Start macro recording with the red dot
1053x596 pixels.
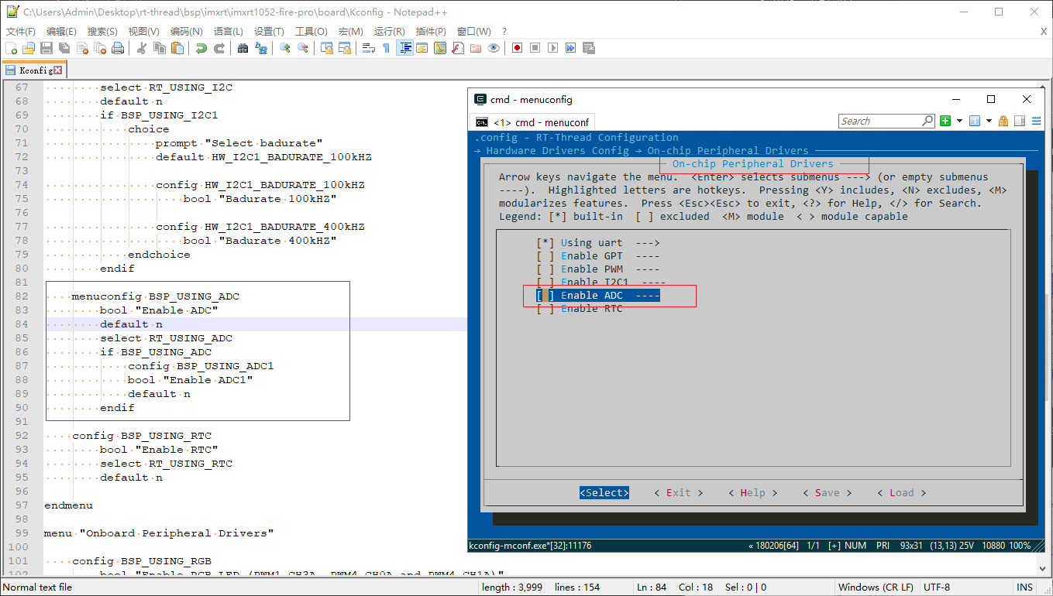point(517,48)
